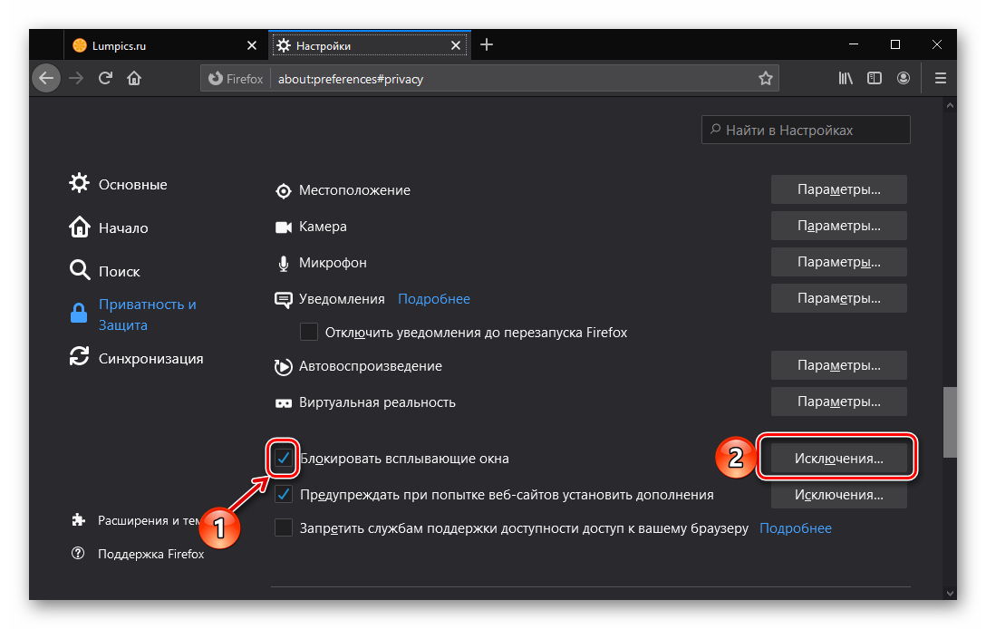This screenshot has height=629, width=986.
Task: Toggle Отключить уведомления до перезапуска Firefox
Action: [309, 332]
